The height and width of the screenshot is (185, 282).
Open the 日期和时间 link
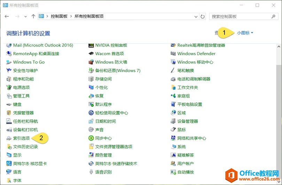click(105, 121)
